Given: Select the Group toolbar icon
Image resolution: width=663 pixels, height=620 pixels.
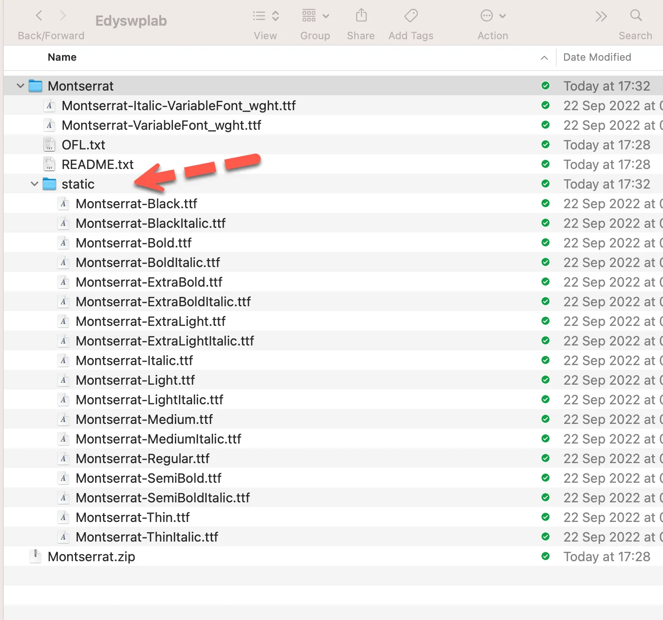Looking at the screenshot, I should tap(309, 15).
